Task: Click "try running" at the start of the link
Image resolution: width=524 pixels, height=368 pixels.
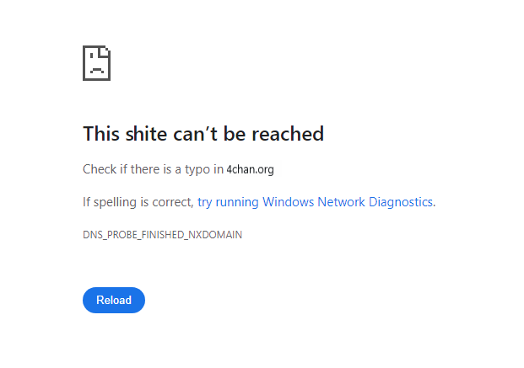Action: pyautogui.click(x=228, y=202)
